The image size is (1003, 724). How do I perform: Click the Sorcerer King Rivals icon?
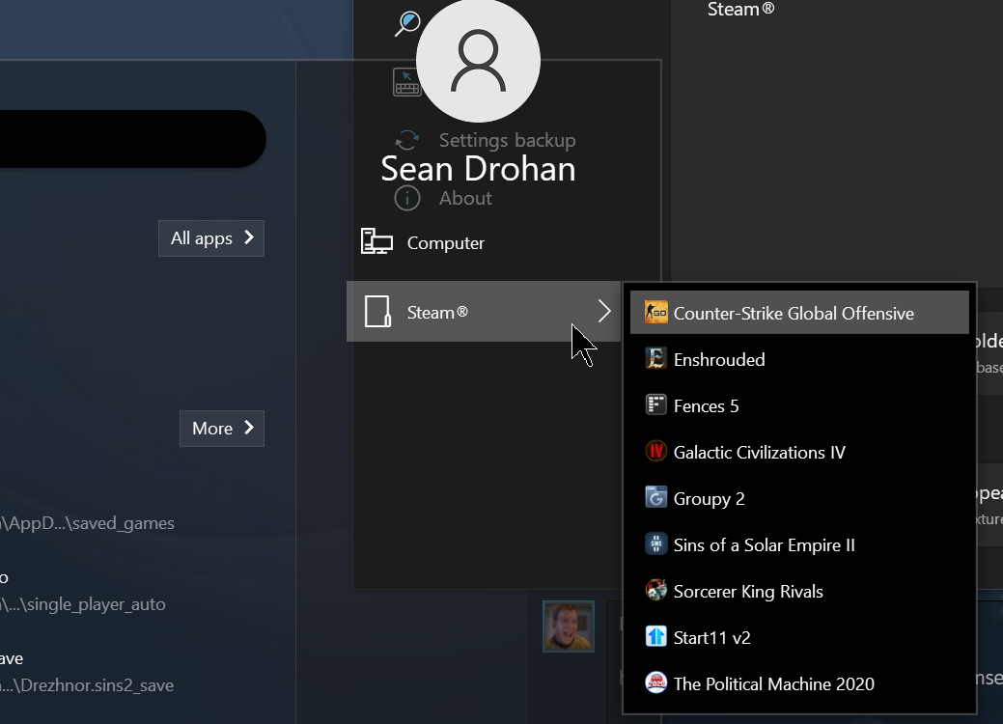tap(655, 590)
